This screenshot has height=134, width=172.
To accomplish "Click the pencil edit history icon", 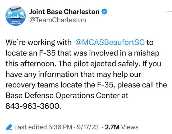I will tap(9, 127).
